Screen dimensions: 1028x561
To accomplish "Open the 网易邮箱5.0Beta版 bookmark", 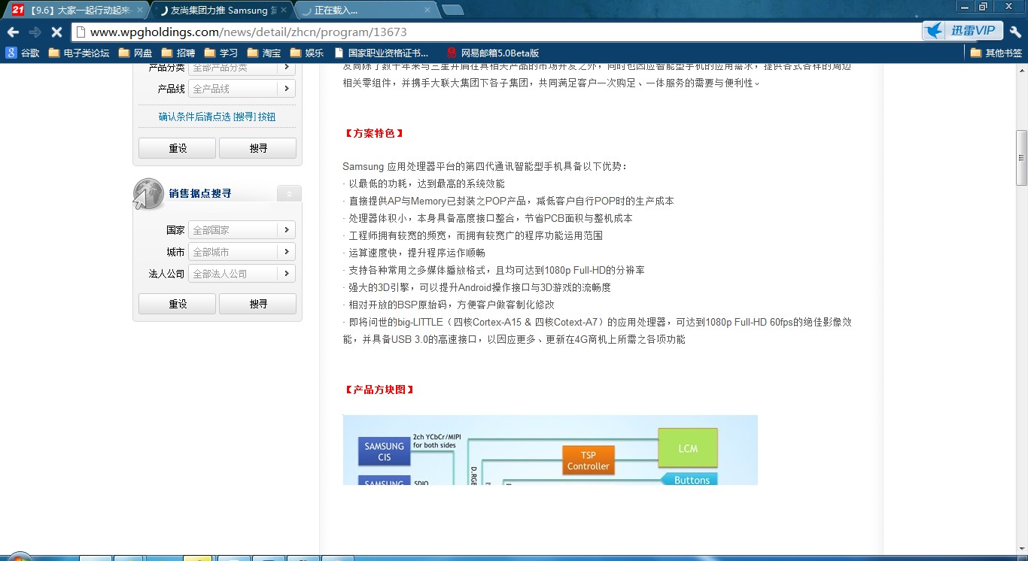I will 493,53.
